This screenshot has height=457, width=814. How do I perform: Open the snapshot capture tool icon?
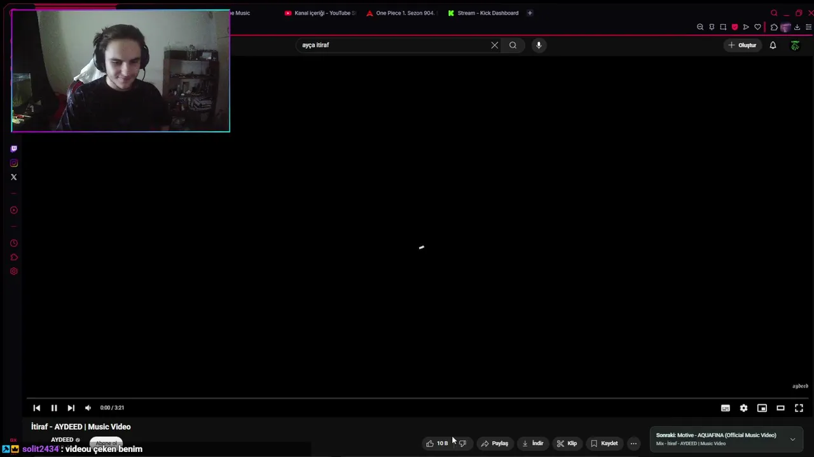(723, 27)
